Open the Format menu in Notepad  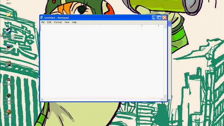point(58,22)
